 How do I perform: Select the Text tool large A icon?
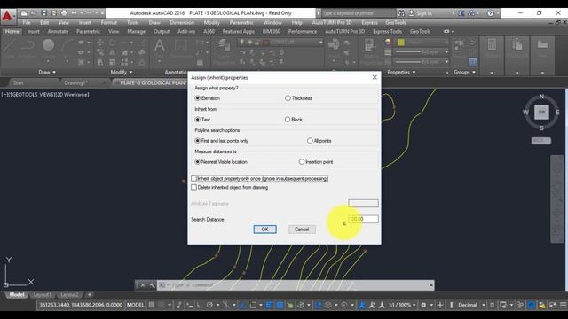[160, 46]
